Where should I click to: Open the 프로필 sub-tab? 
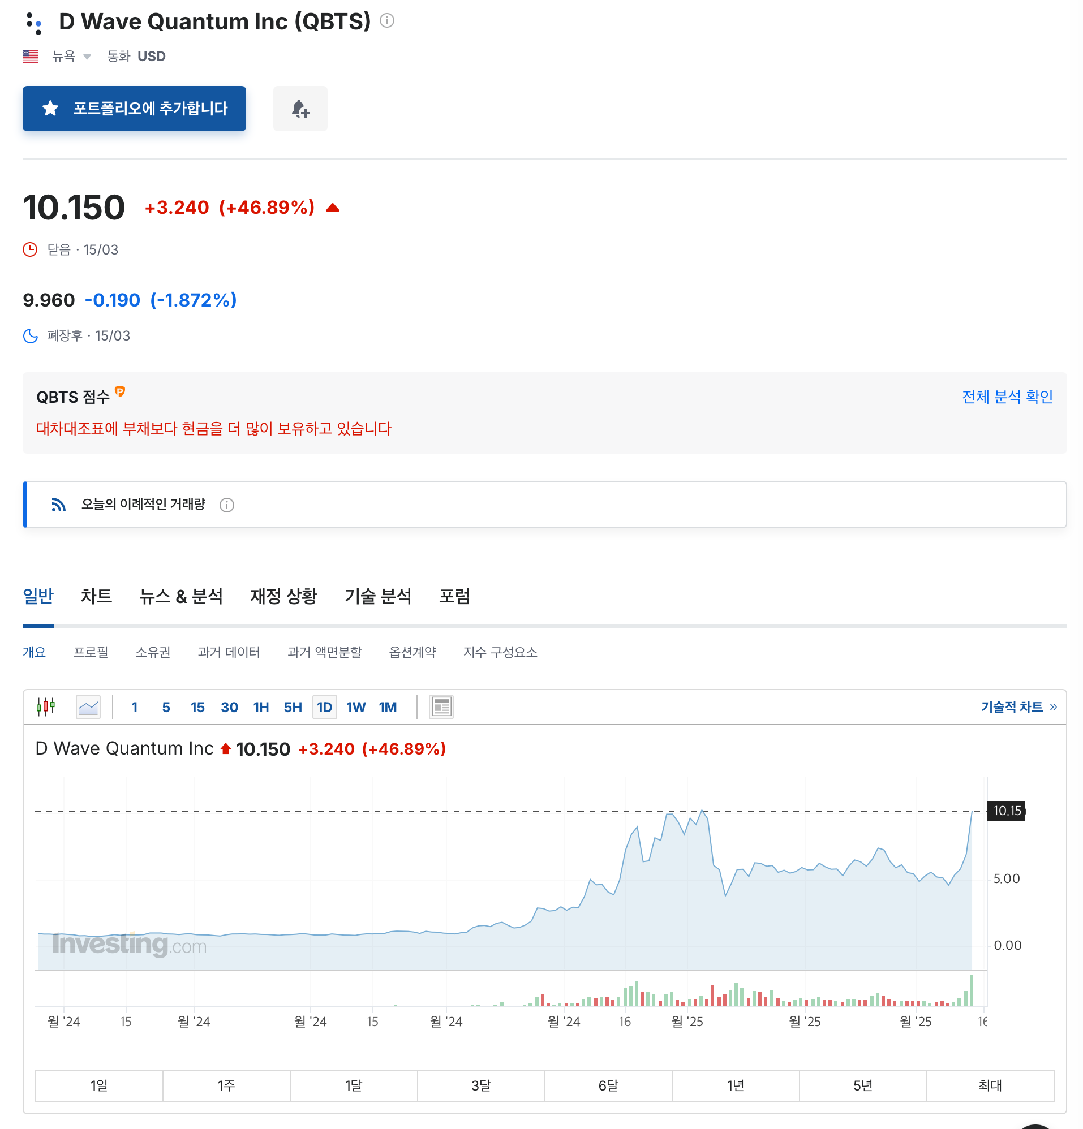91,652
